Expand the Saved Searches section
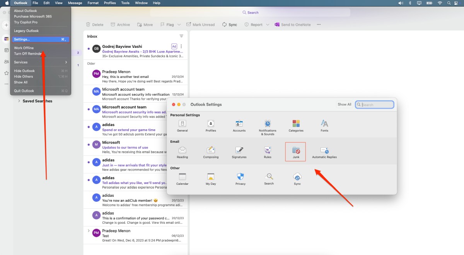 (x=19, y=101)
